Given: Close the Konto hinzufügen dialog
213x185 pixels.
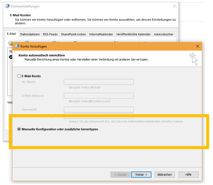Looking at the screenshot, I should 197,46.
